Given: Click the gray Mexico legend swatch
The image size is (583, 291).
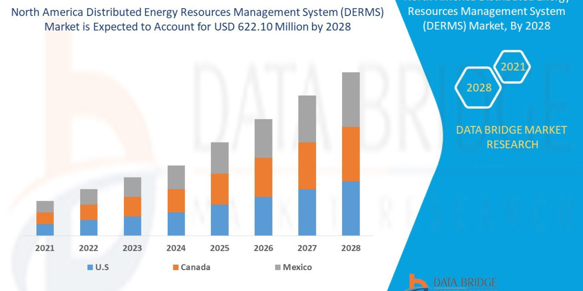Looking at the screenshot, I should pos(277,267).
